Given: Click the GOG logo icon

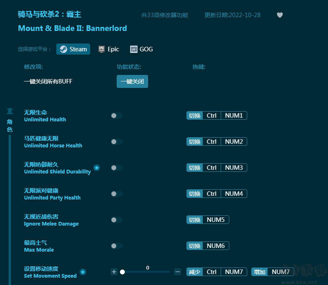Looking at the screenshot, I should tap(134, 49).
